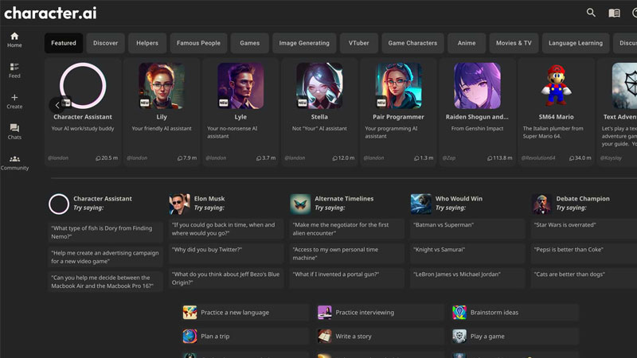Screen dimensions: 637x358
Task: Open the Movies & TV tab
Action: [514, 43]
